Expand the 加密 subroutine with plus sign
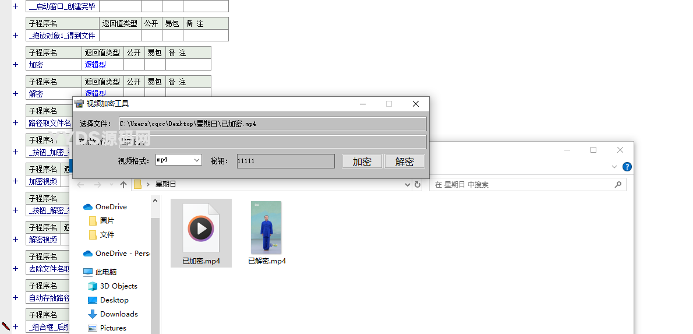 click(16, 65)
